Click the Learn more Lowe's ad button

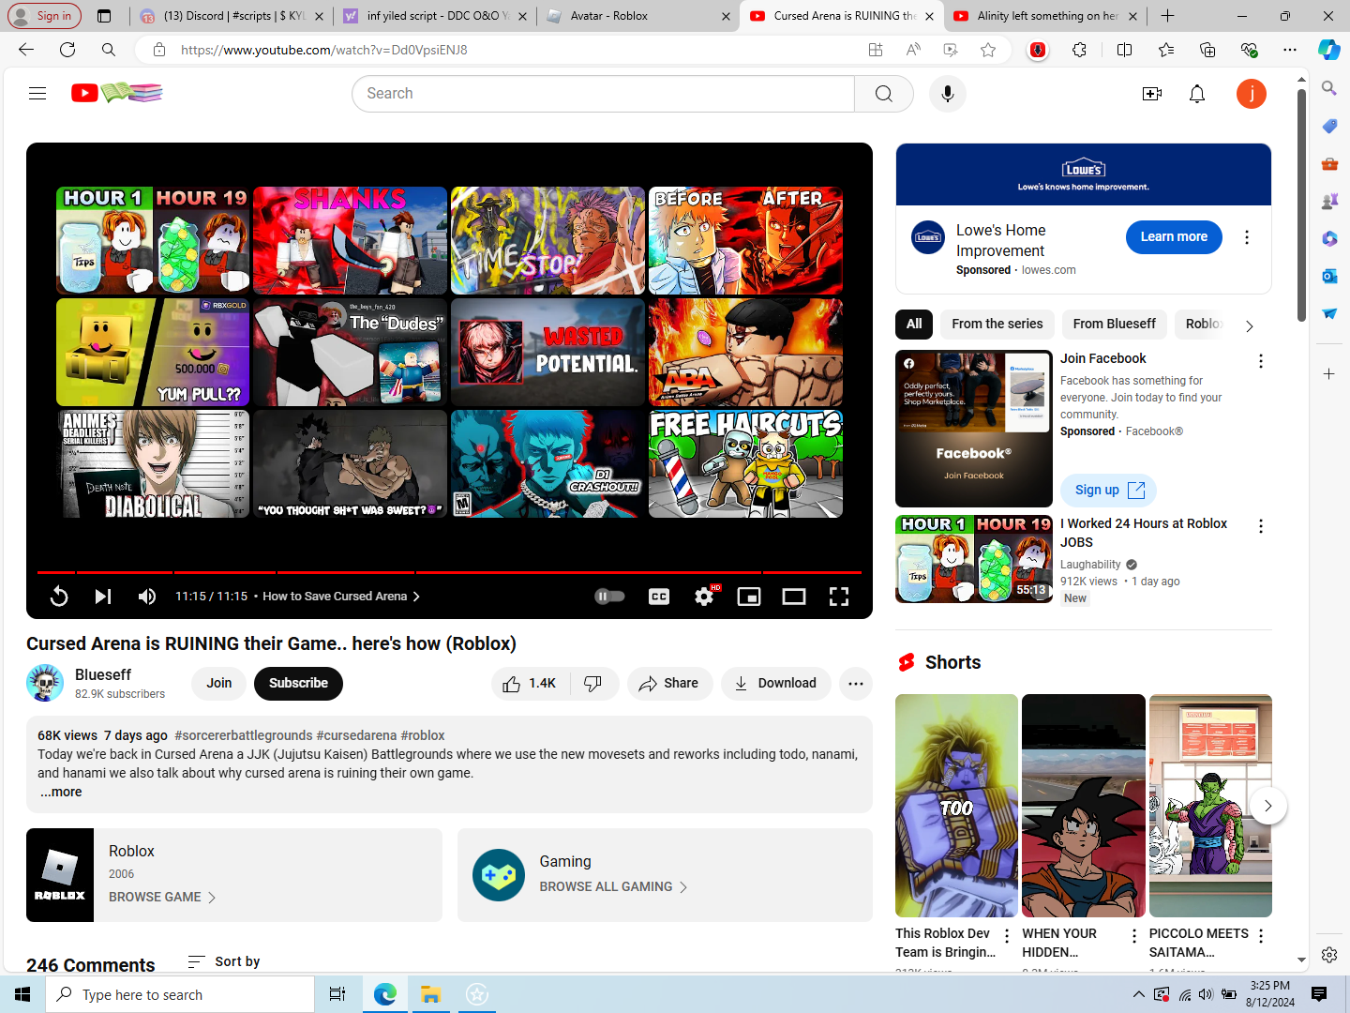click(x=1174, y=237)
